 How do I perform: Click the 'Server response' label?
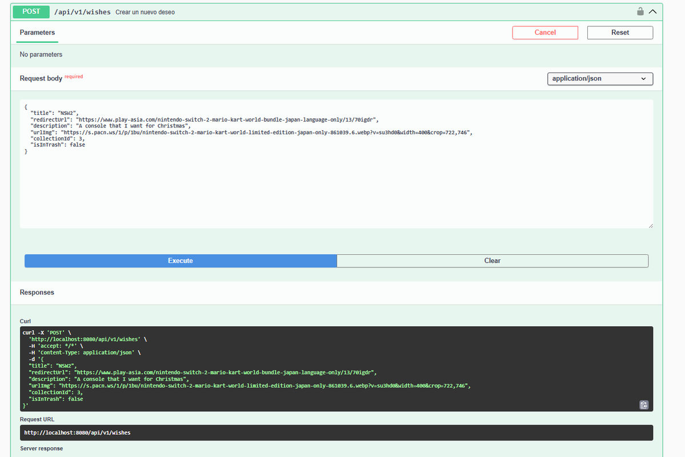click(42, 448)
